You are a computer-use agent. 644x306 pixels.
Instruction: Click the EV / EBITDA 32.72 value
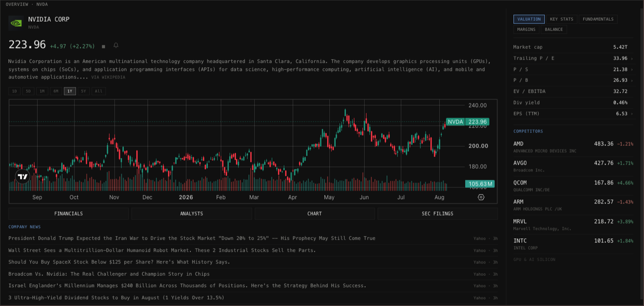620,92
